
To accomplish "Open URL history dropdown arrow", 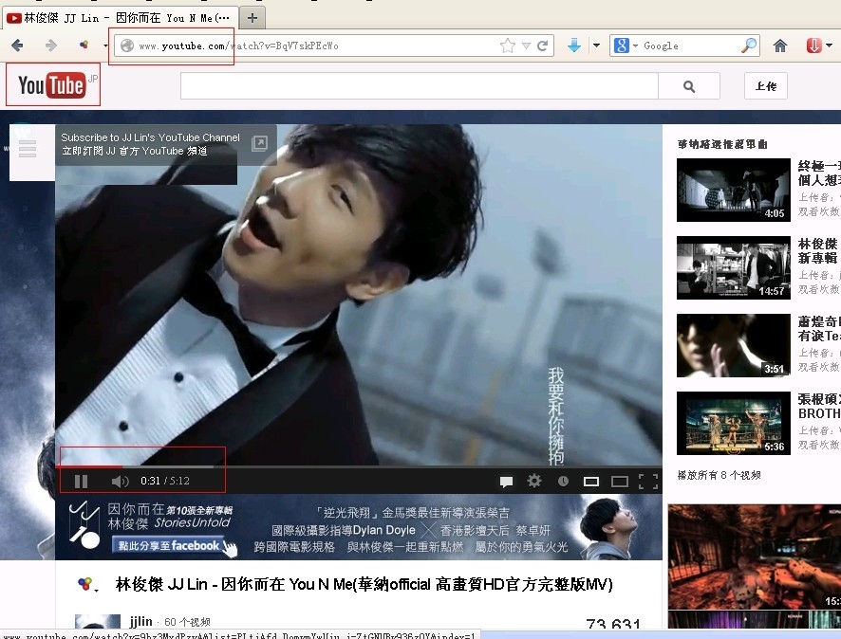I will tap(526, 46).
